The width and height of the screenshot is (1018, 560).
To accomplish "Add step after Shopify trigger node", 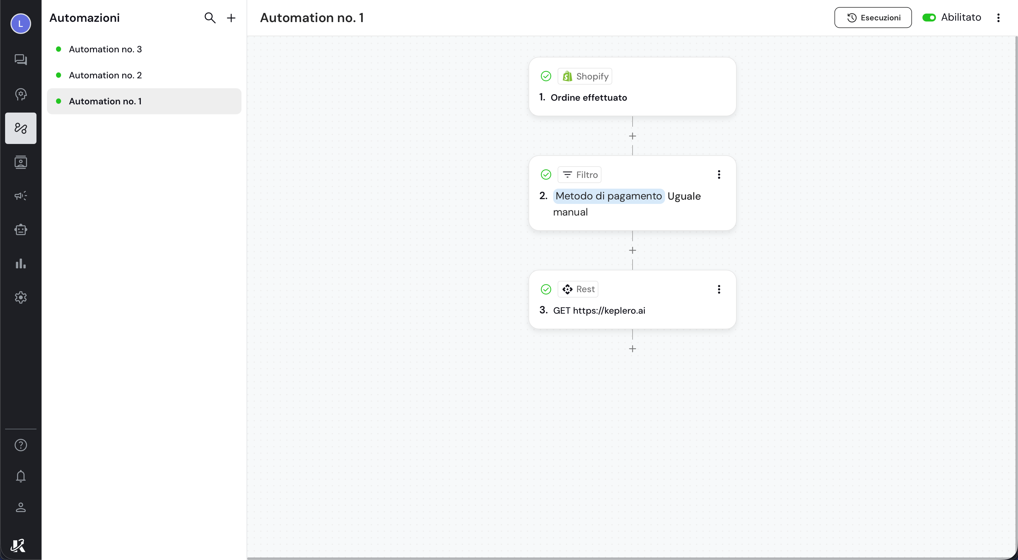I will coord(632,136).
